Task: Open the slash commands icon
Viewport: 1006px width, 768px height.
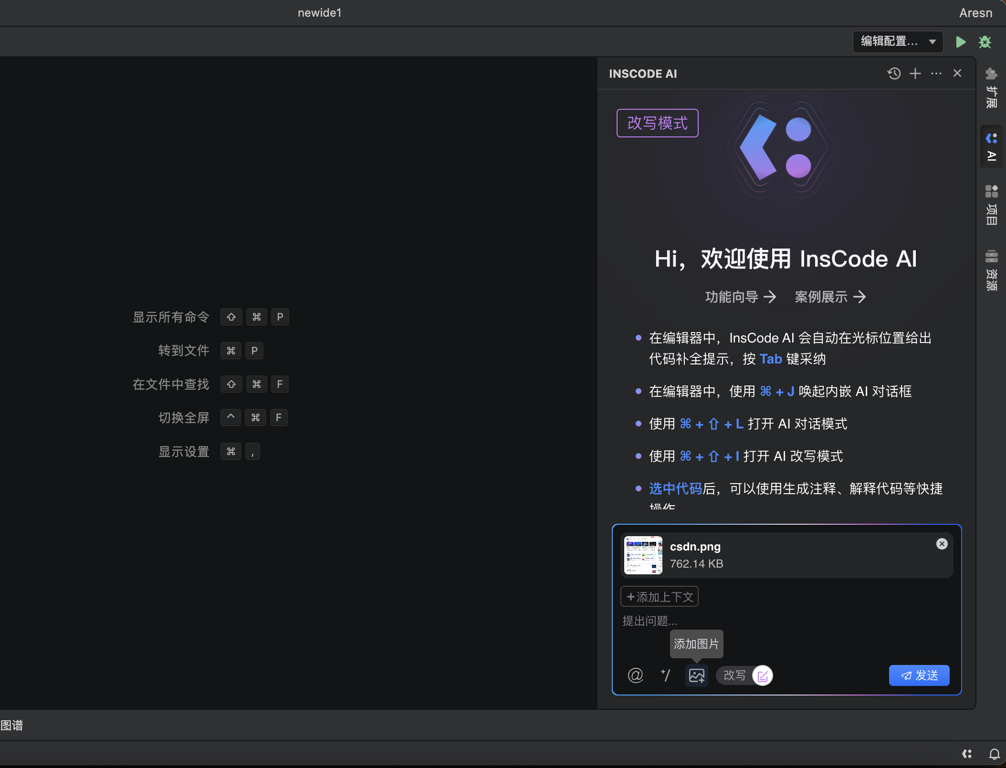Action: 666,675
